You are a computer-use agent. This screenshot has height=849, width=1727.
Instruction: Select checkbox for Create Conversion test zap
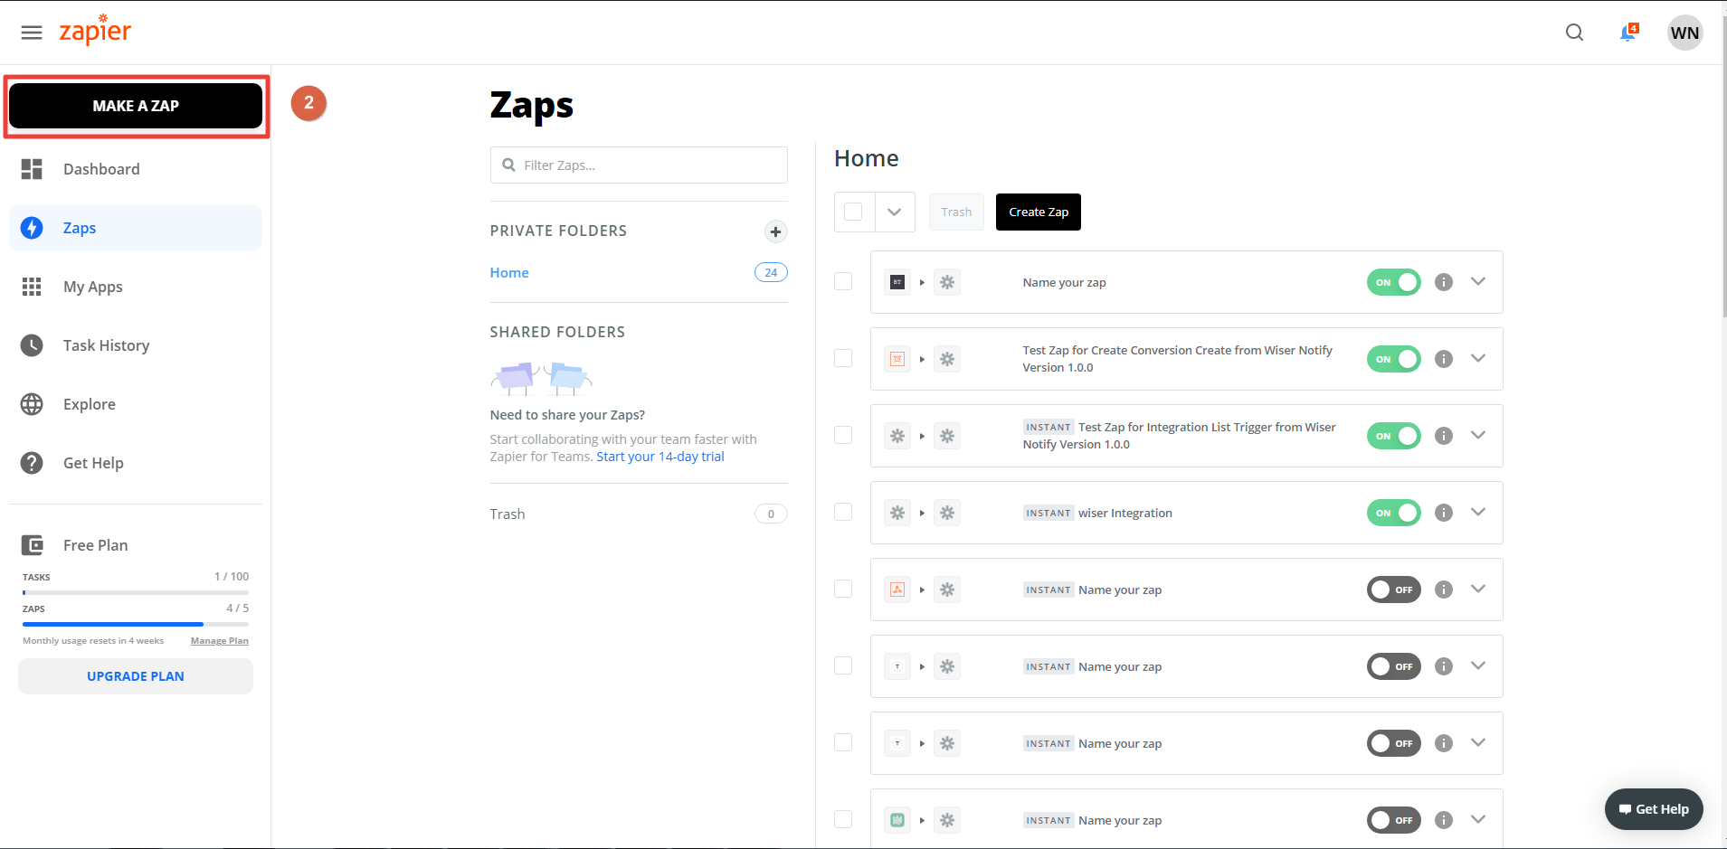843,358
